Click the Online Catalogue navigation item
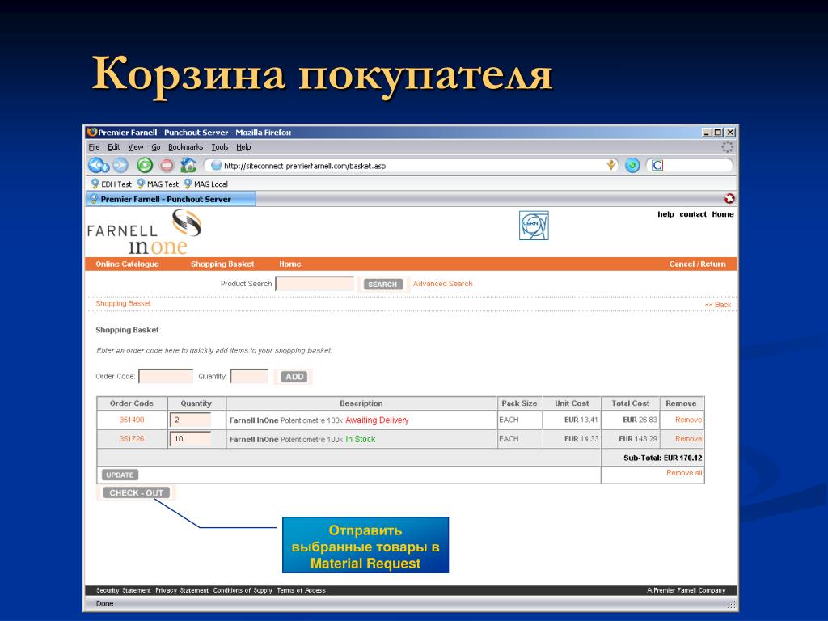The image size is (828, 621). point(127,264)
